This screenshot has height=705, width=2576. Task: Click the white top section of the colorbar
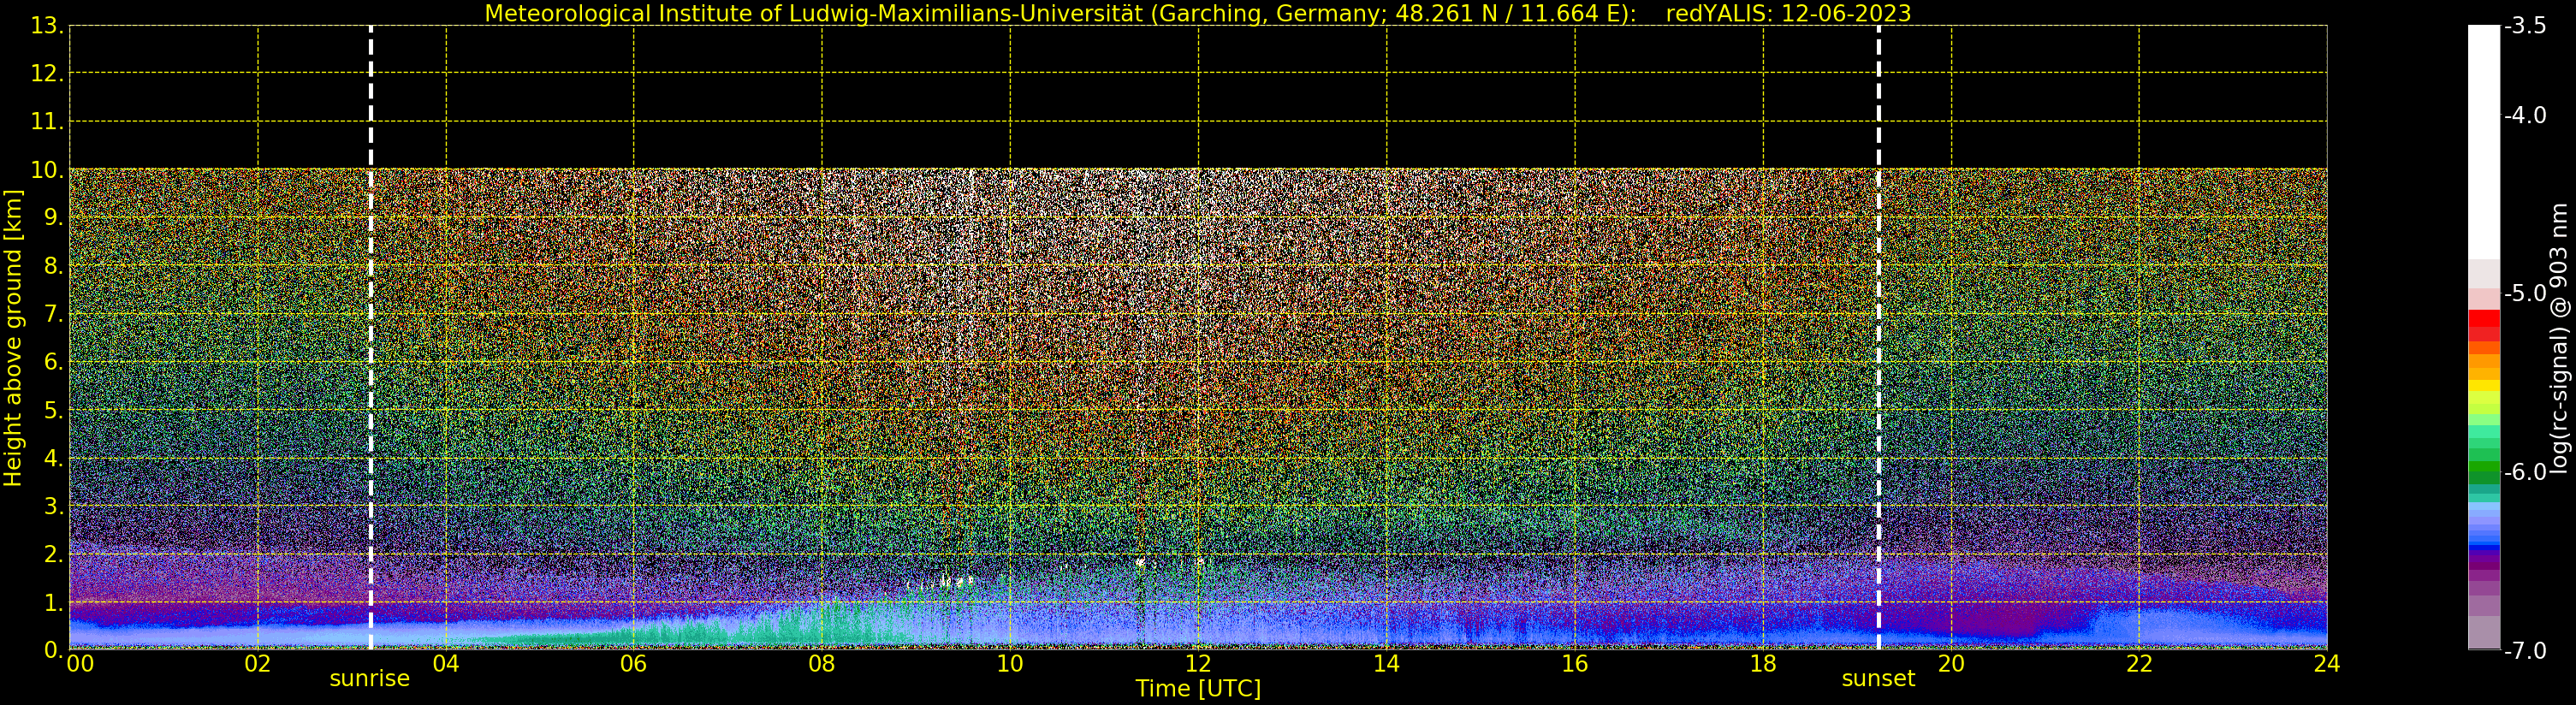pyautogui.click(x=2484, y=142)
